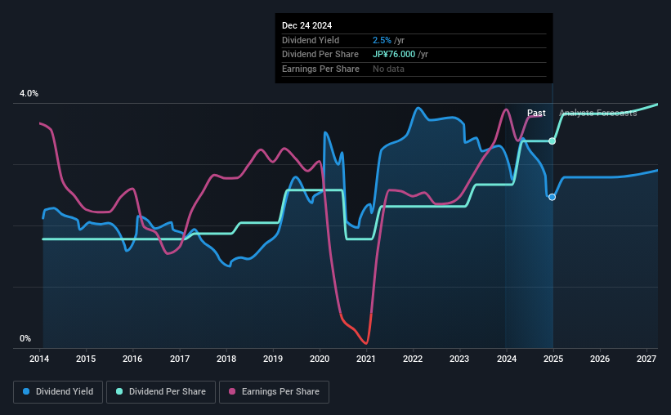
Task: Click the 2016 x-axis label
Action: point(132,359)
